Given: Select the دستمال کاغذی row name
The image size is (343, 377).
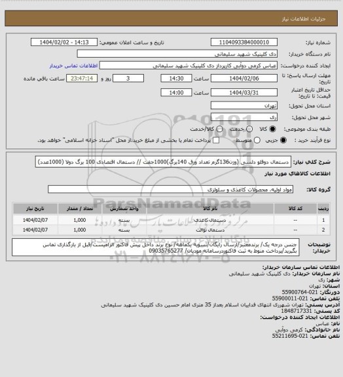Looking at the screenshot, I should pos(209,220).
